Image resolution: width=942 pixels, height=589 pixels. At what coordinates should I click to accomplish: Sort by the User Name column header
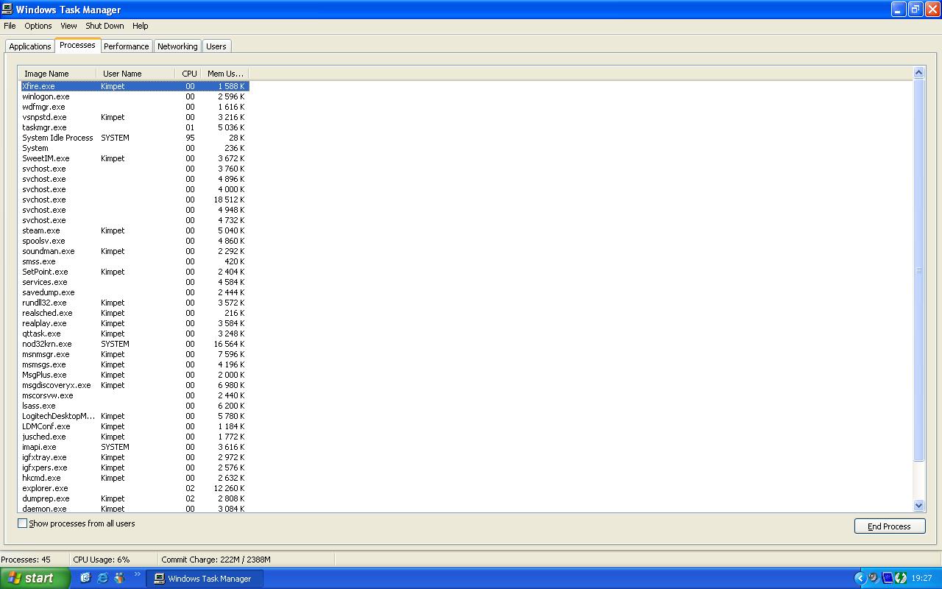(x=135, y=74)
